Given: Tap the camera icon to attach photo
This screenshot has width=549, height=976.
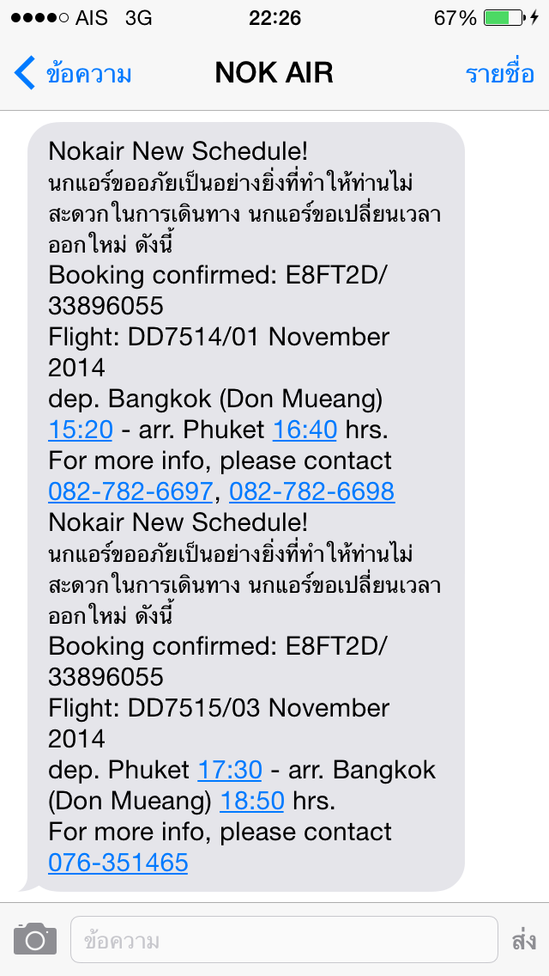Looking at the screenshot, I should [35, 940].
